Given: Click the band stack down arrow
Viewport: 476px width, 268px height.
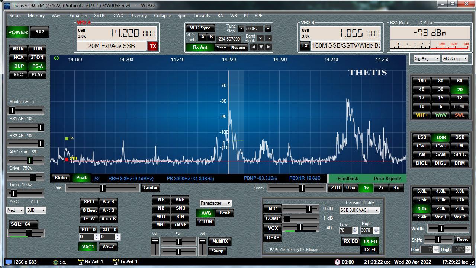Looking at the screenshot, I should point(261,47).
